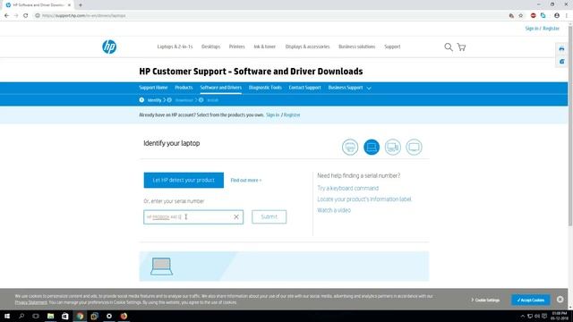Viewport: 573px width, 322px height.
Task: Click Let HP detect your product
Action: pos(184,181)
